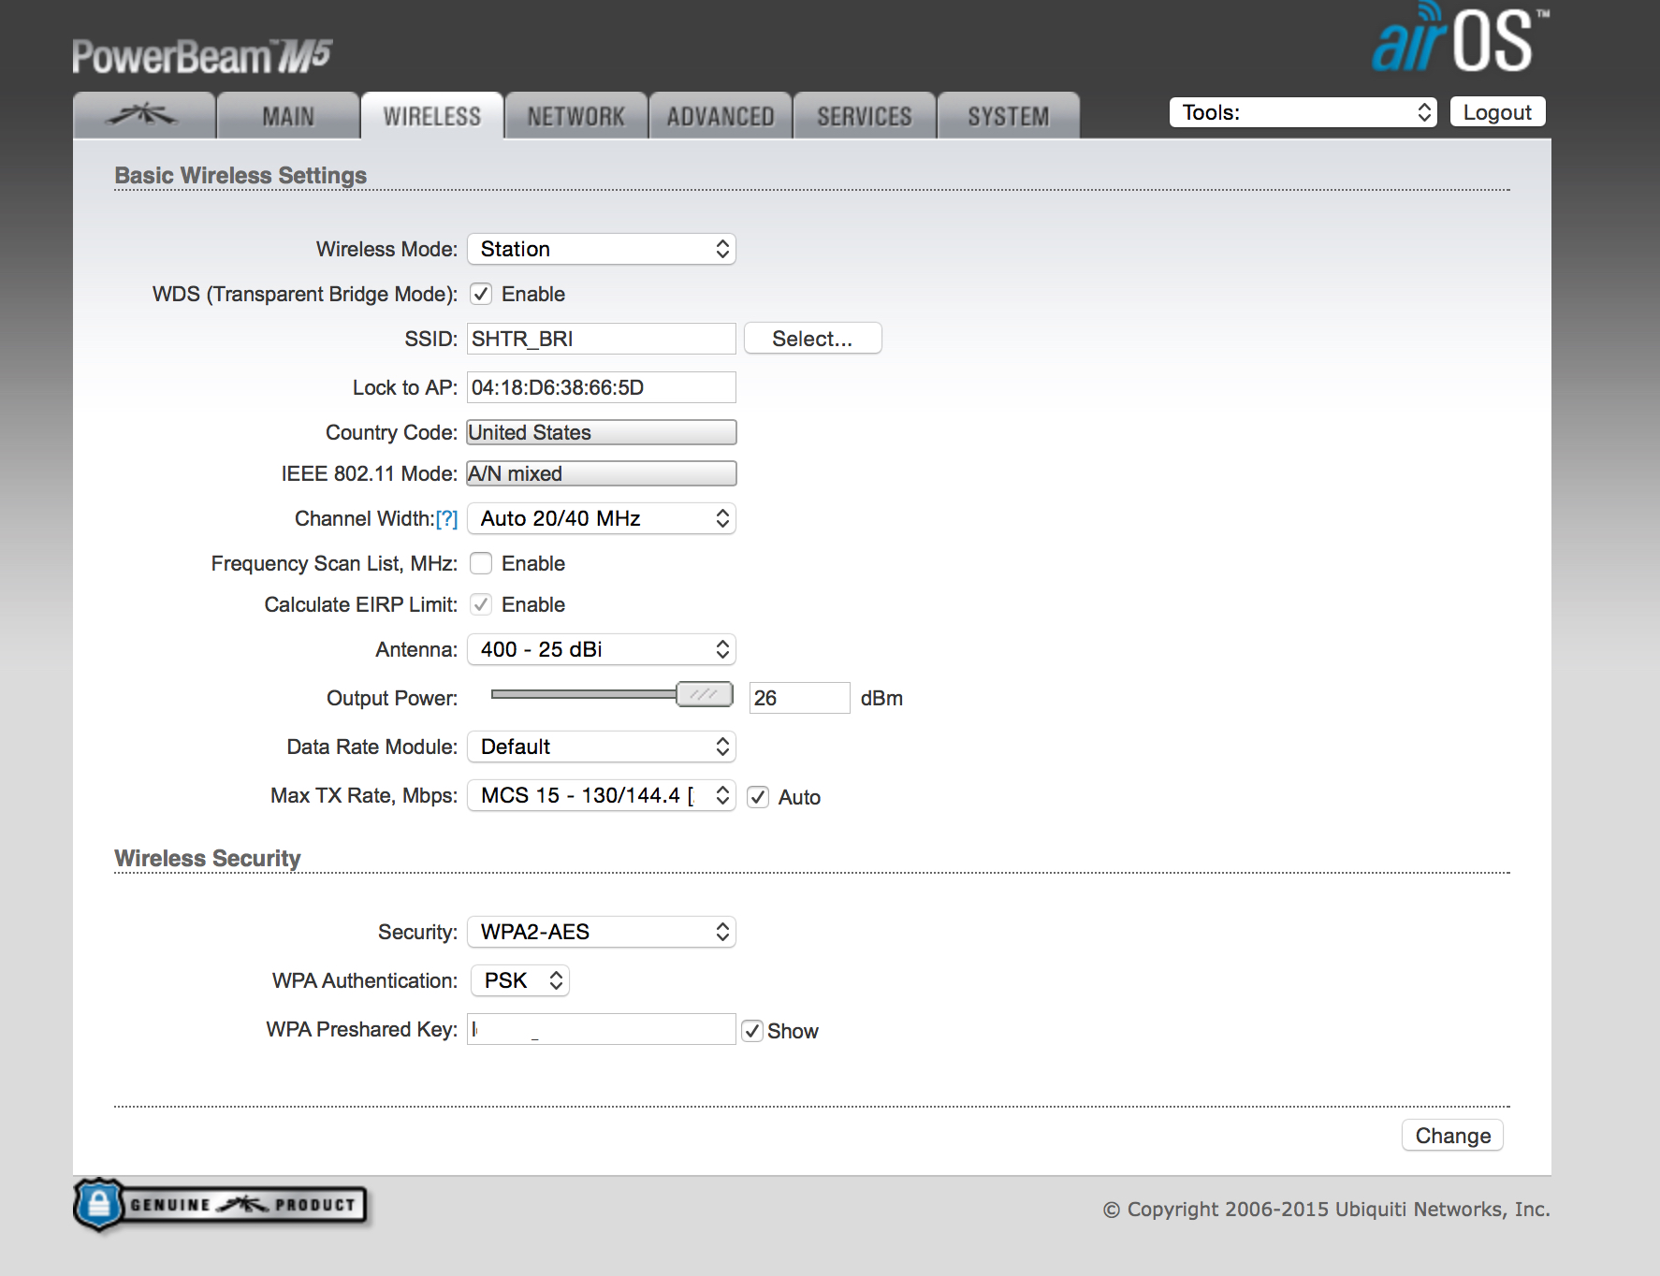The width and height of the screenshot is (1660, 1276).
Task: Toggle Calculate EIRP Limit checkbox
Action: click(481, 604)
